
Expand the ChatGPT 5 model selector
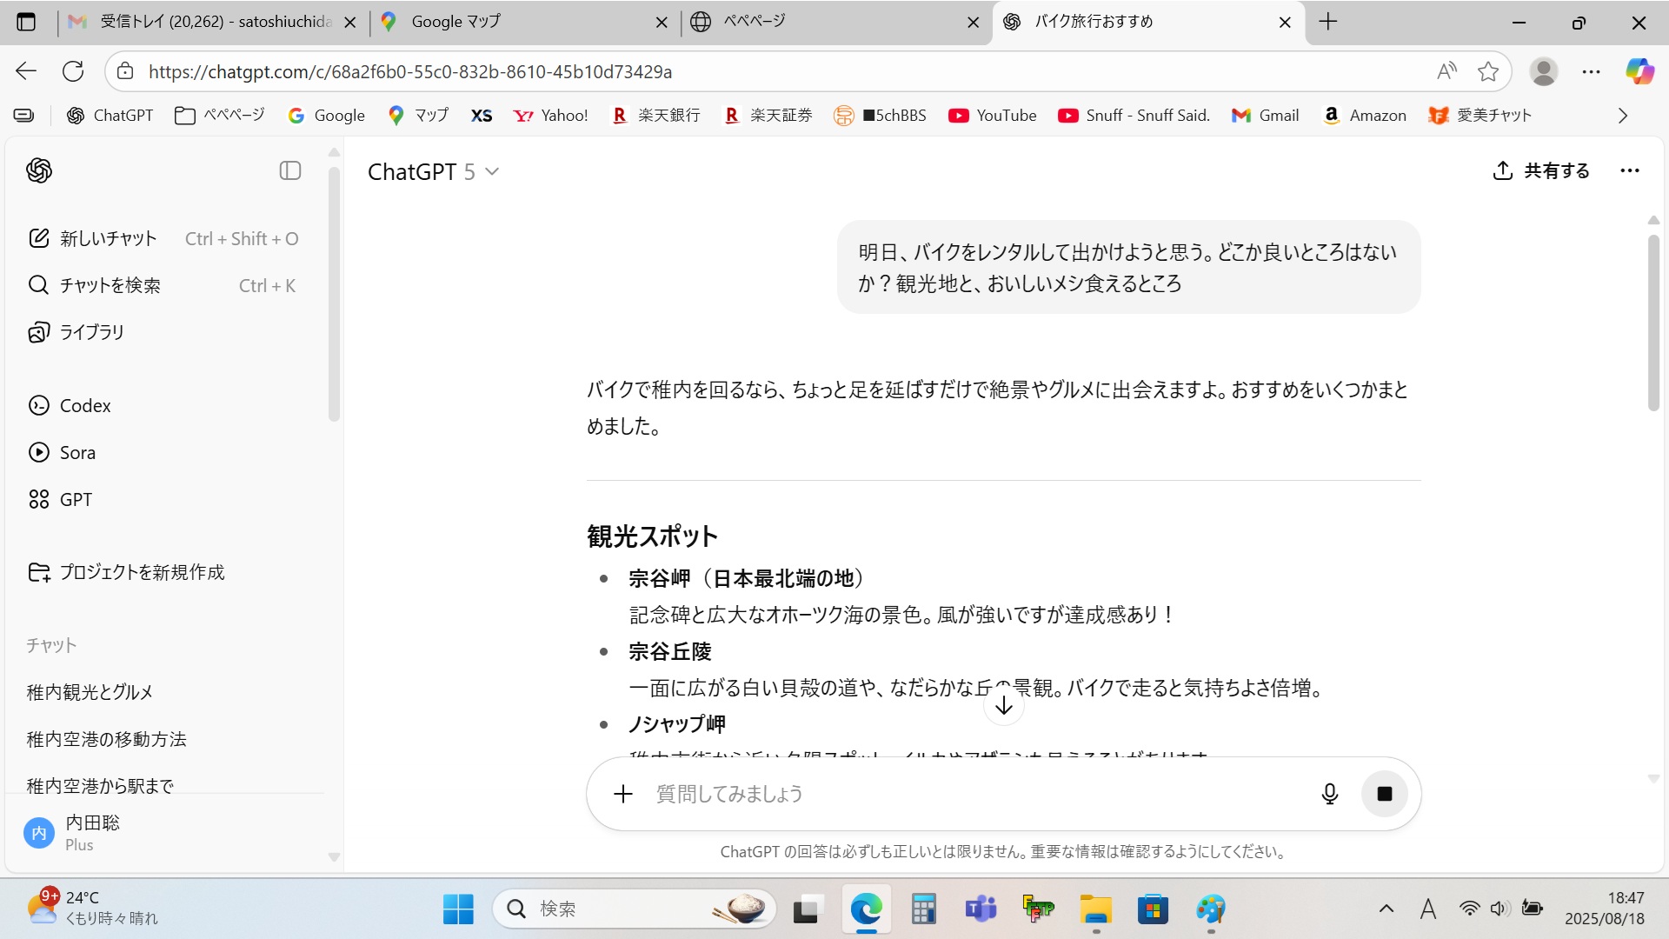433,171
